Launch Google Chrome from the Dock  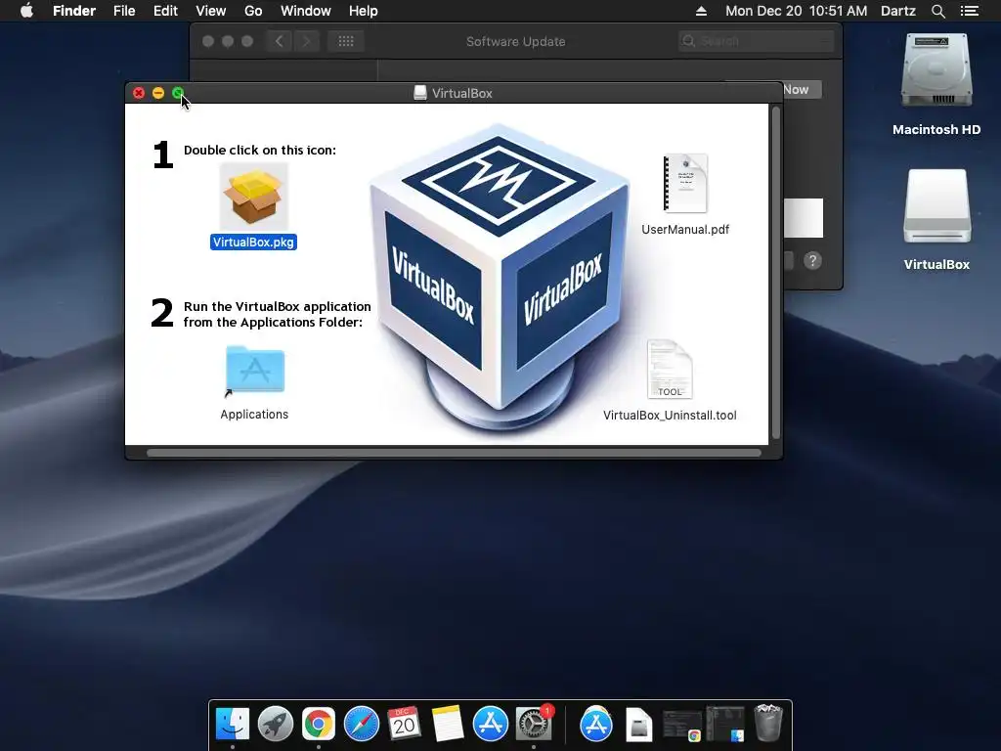[x=319, y=725]
